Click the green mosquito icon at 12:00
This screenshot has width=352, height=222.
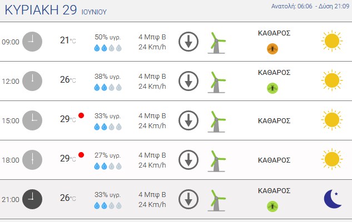[x=272, y=88]
